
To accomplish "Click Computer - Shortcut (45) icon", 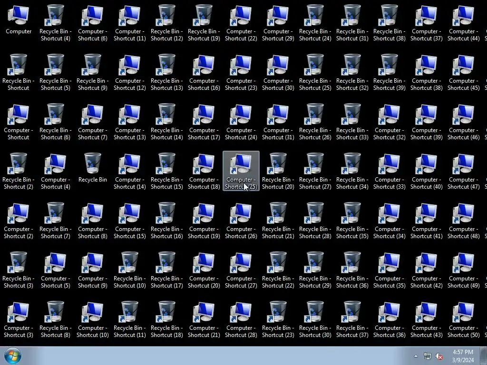I will [463, 72].
